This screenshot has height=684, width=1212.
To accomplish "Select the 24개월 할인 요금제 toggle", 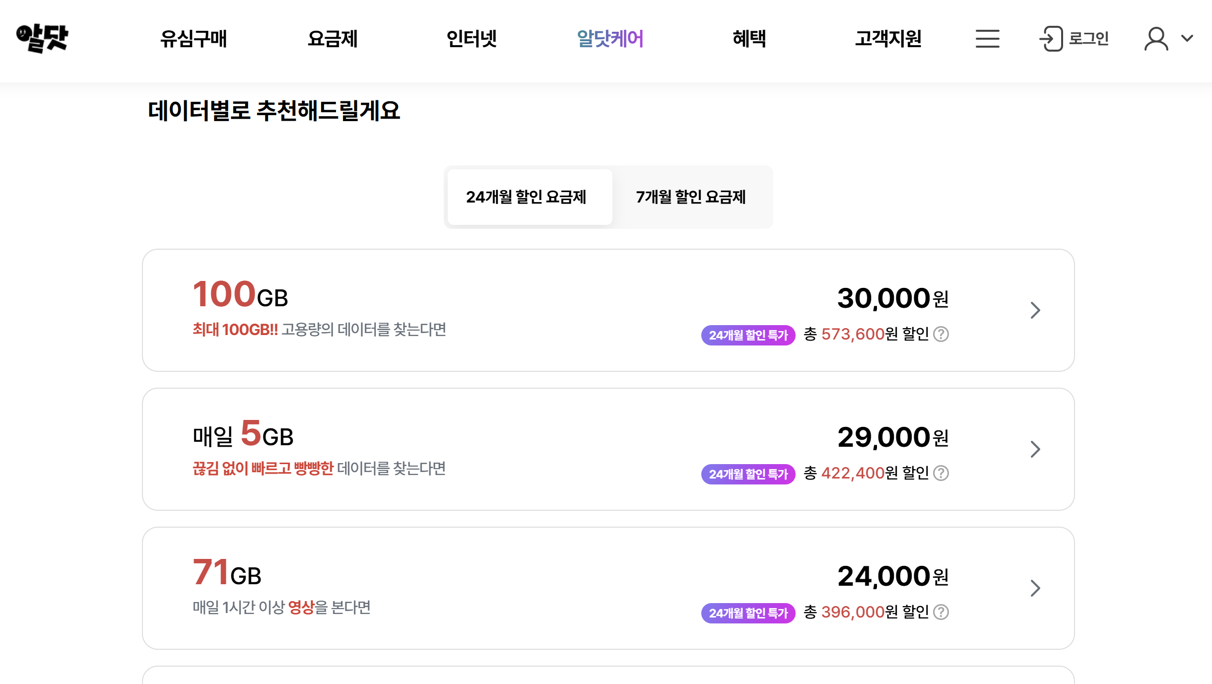I will (x=529, y=197).
